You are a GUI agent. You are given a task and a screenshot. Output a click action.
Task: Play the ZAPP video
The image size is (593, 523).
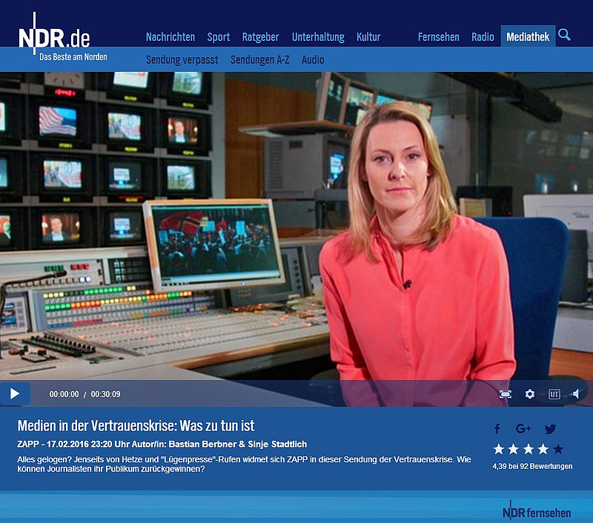(14, 394)
